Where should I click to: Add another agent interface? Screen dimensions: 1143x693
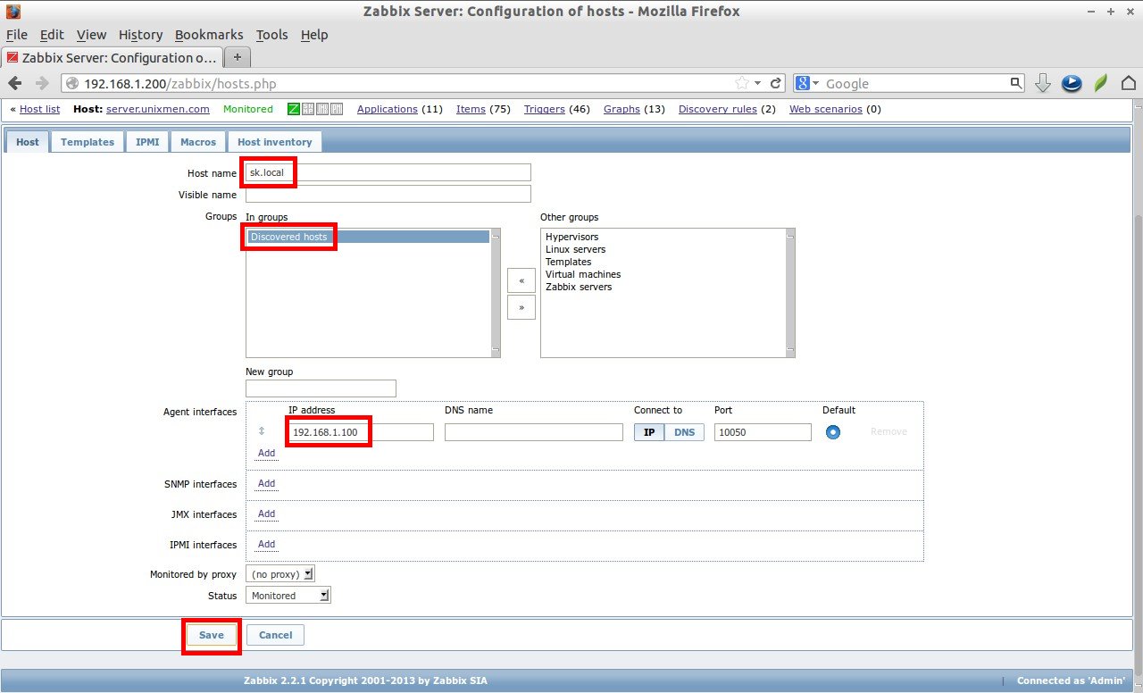pyautogui.click(x=266, y=454)
